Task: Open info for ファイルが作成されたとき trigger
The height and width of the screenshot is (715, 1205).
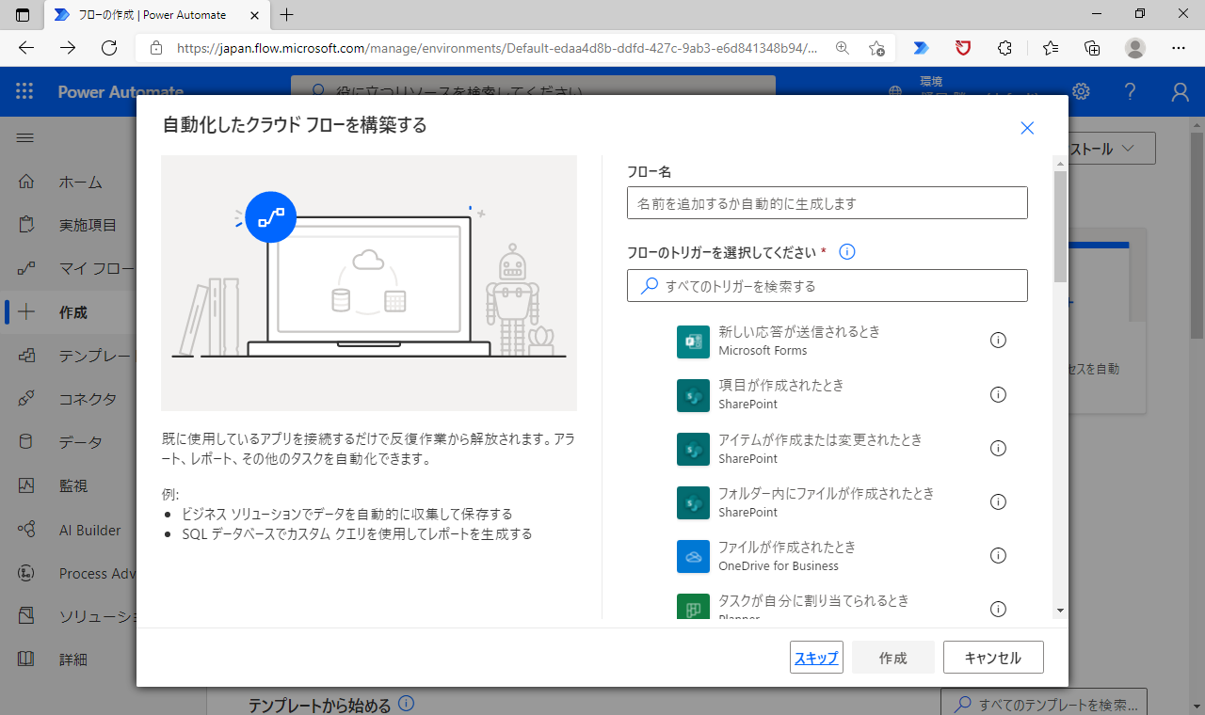Action: [x=999, y=555]
